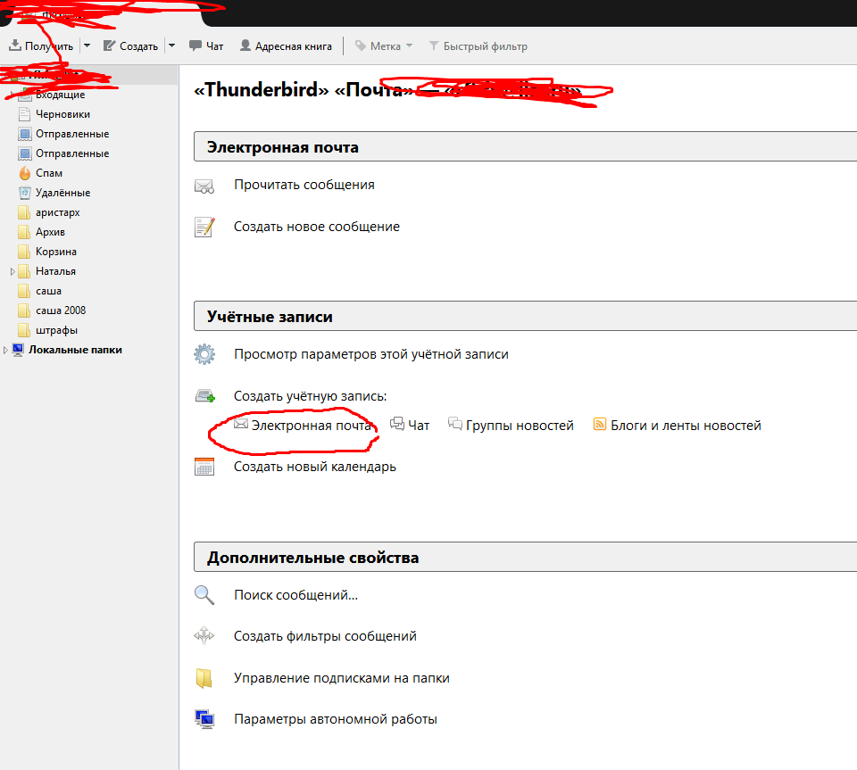Toggle Быстрый фильтр in the toolbar
The height and width of the screenshot is (770, 857).
pos(478,46)
